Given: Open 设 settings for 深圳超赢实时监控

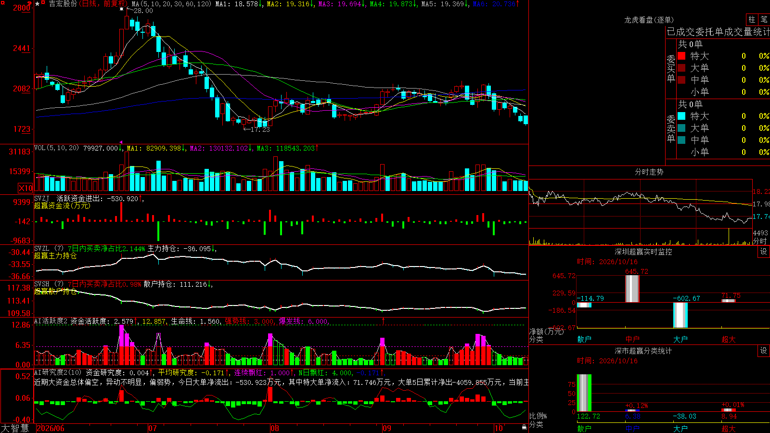Looking at the screenshot, I should pyautogui.click(x=764, y=252).
